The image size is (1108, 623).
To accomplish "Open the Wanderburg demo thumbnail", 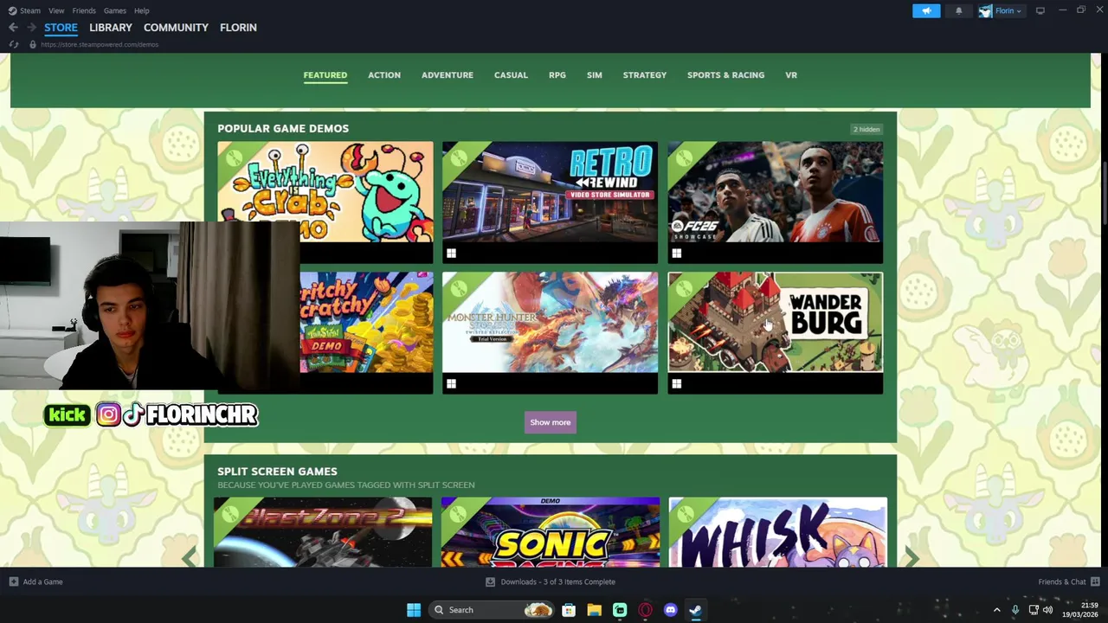I will click(776, 322).
